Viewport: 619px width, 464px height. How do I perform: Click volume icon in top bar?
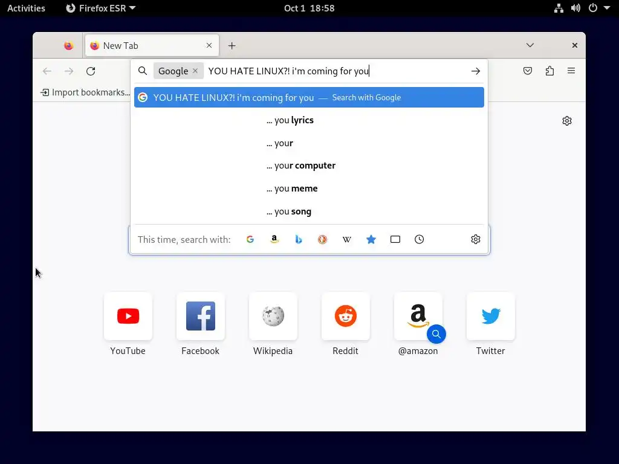tap(575, 8)
